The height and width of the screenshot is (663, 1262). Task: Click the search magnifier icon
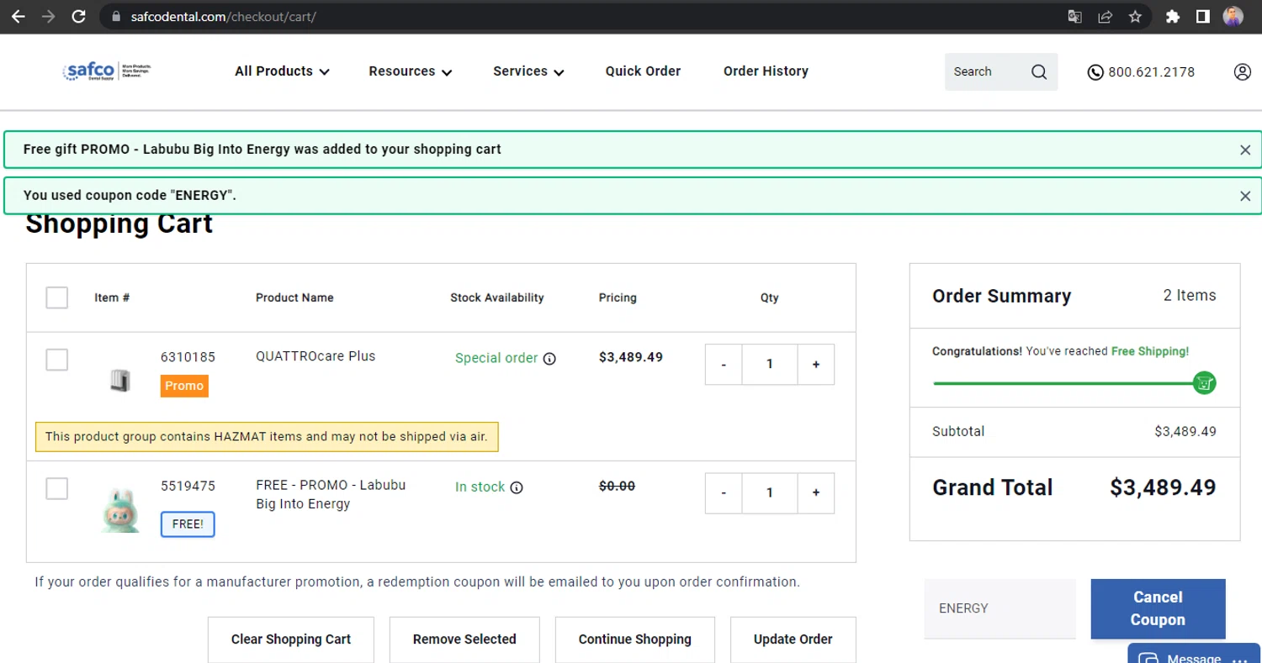point(1039,71)
